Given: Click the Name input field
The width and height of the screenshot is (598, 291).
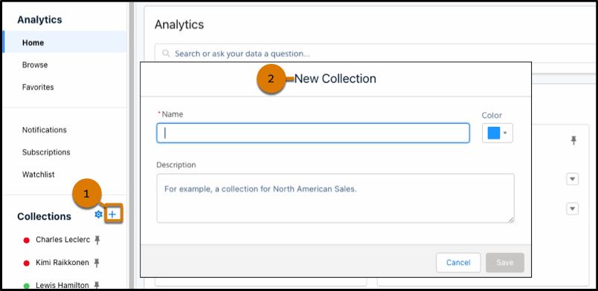Looking at the screenshot, I should coord(313,133).
